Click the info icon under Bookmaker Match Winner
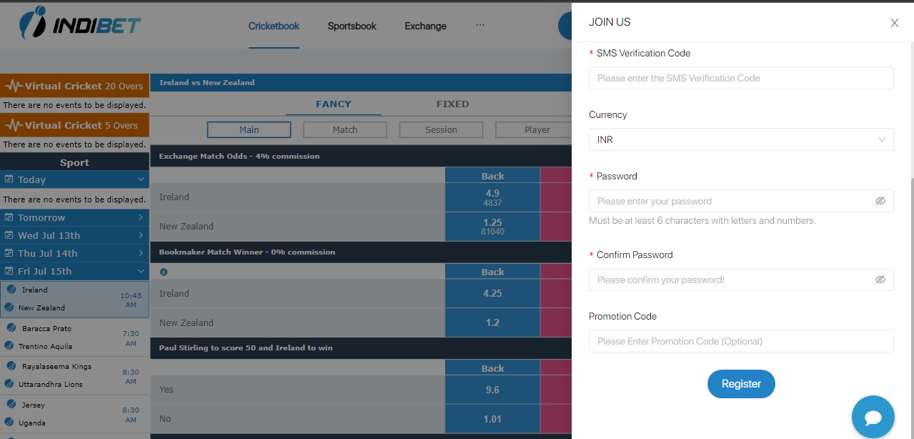The height and width of the screenshot is (439, 914). tap(164, 272)
